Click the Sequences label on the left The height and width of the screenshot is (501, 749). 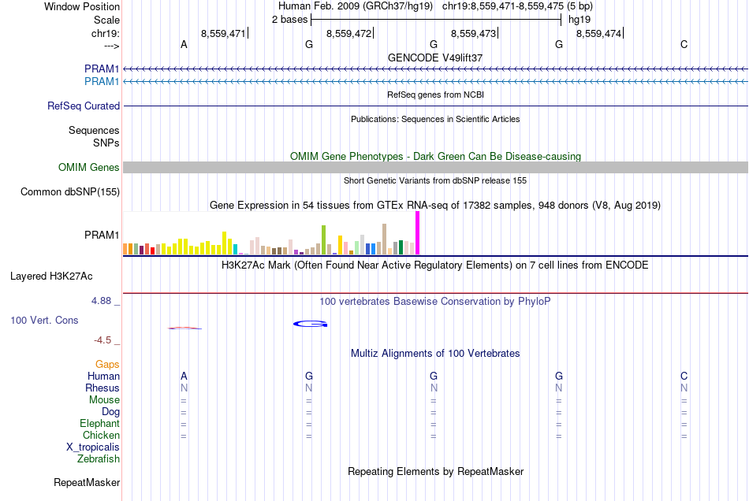(x=94, y=130)
